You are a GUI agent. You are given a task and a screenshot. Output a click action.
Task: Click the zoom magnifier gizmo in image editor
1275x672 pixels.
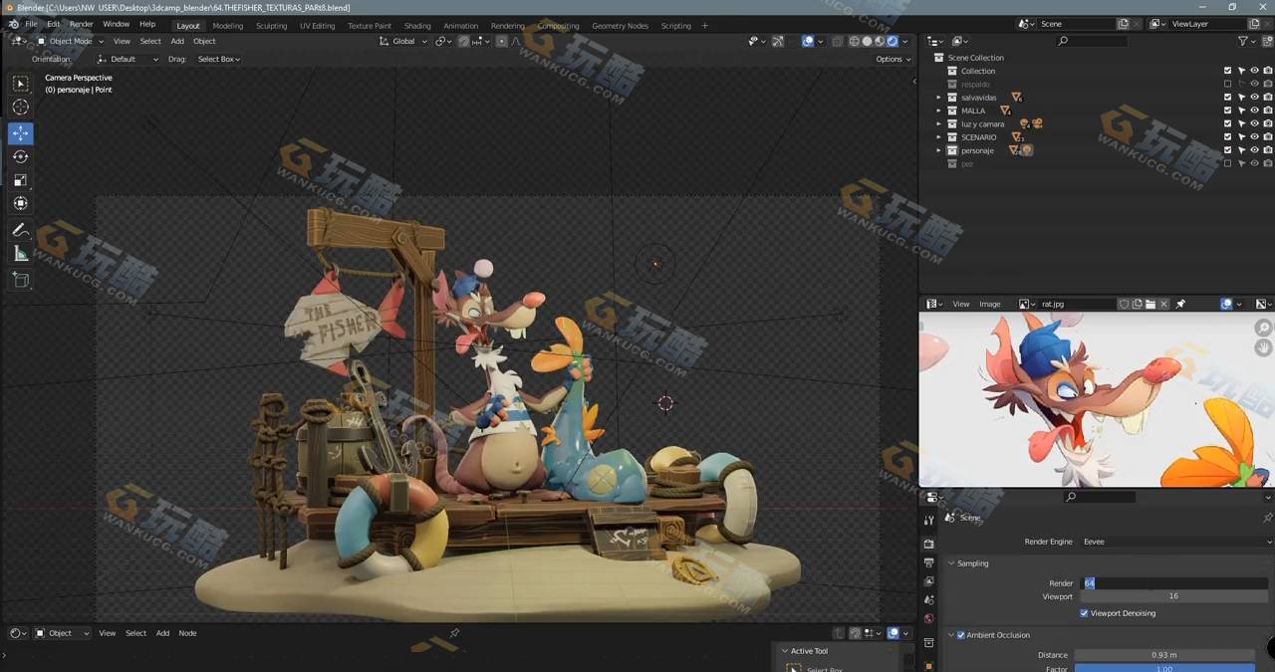1263,328
